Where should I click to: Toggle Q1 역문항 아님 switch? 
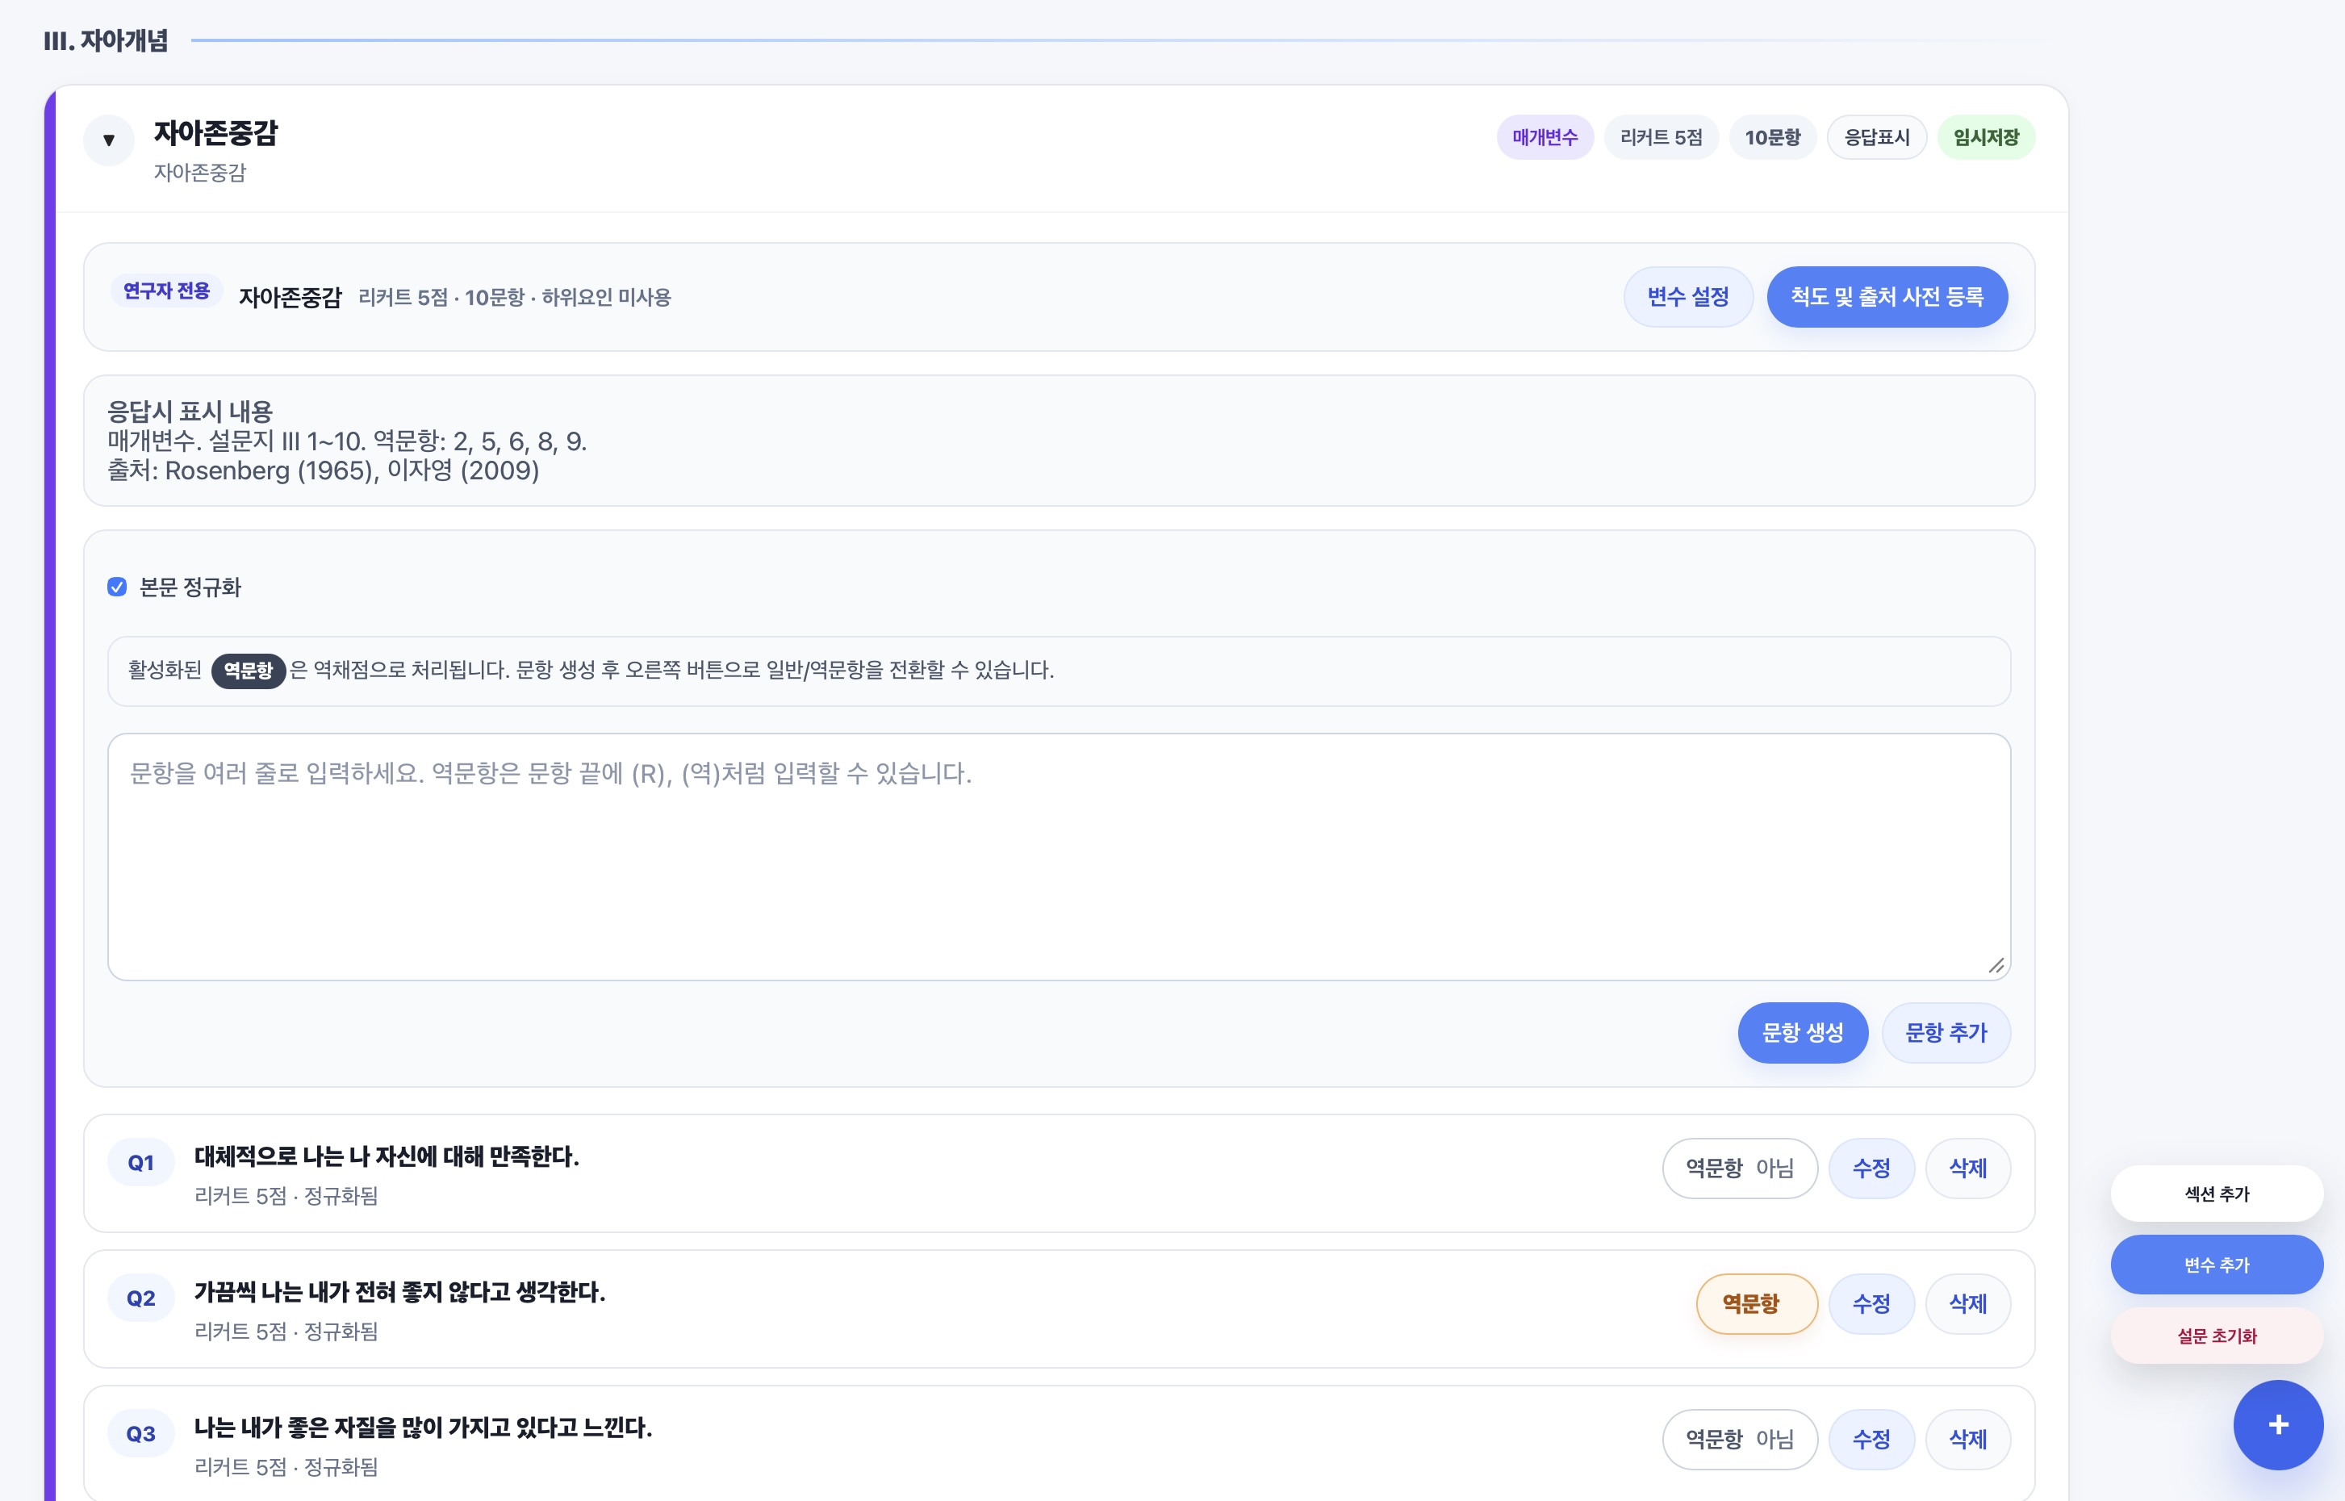pyautogui.click(x=1740, y=1168)
